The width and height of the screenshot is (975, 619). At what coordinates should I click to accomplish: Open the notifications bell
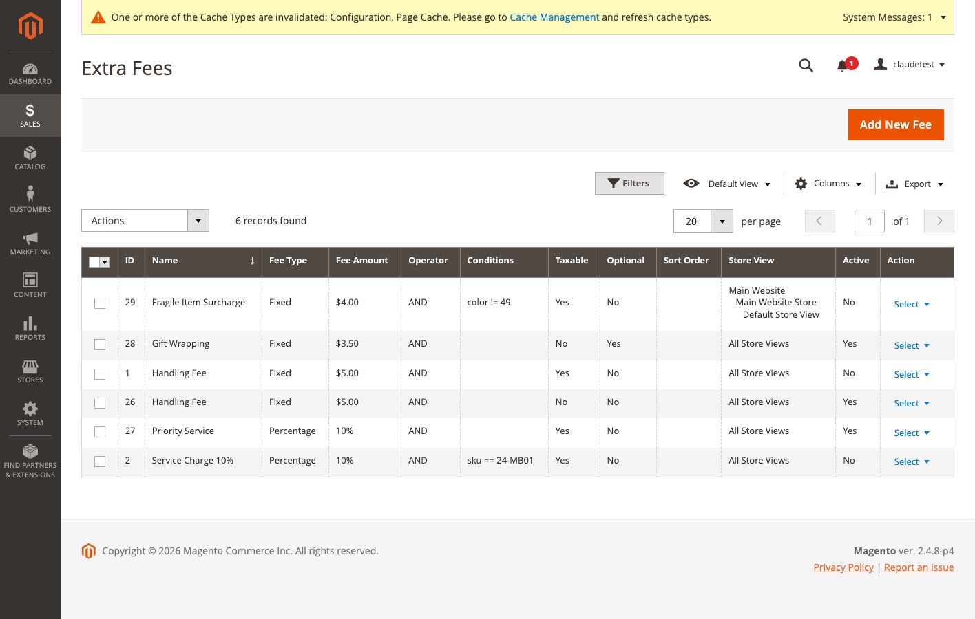coord(842,65)
